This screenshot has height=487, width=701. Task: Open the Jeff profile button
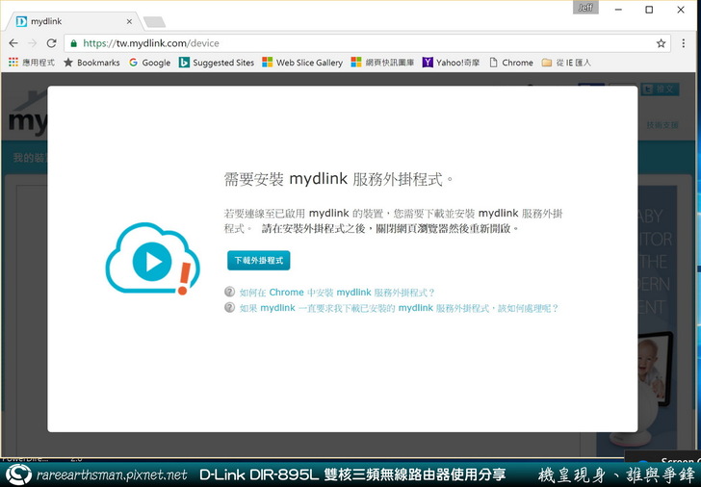click(585, 8)
